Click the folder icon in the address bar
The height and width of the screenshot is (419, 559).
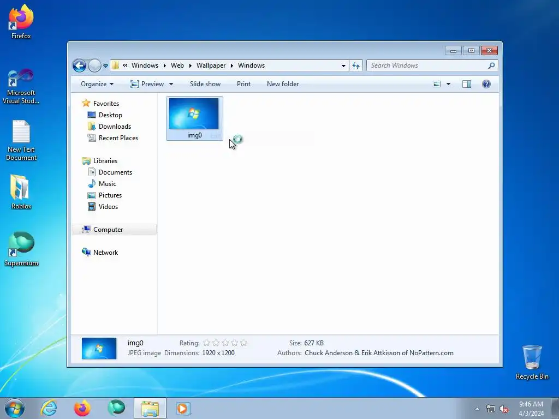[115, 65]
